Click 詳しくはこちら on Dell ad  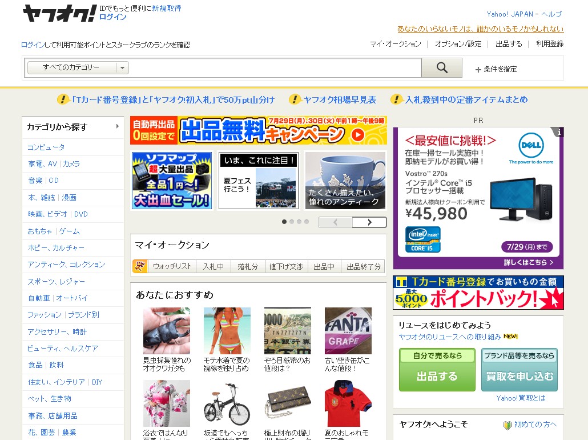tap(529, 262)
